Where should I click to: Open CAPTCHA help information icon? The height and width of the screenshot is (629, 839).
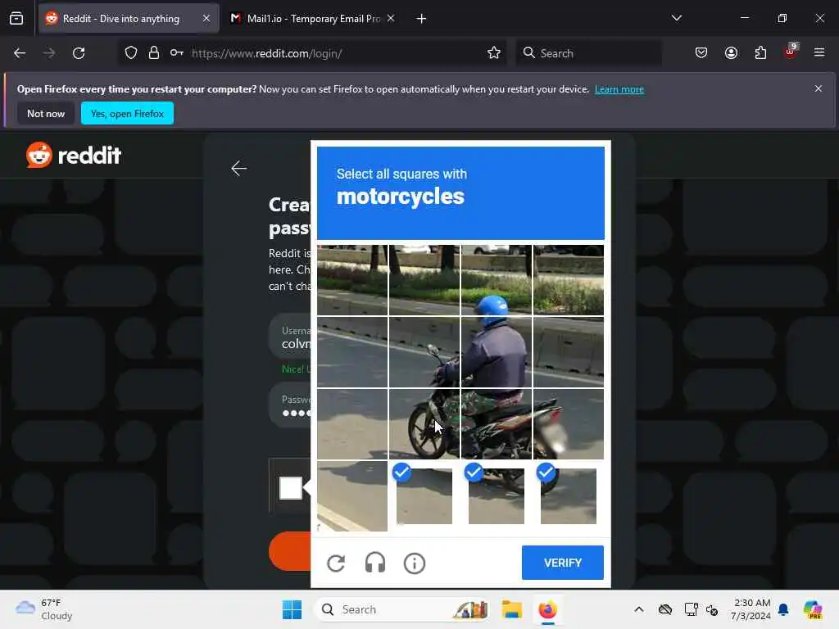coord(414,563)
